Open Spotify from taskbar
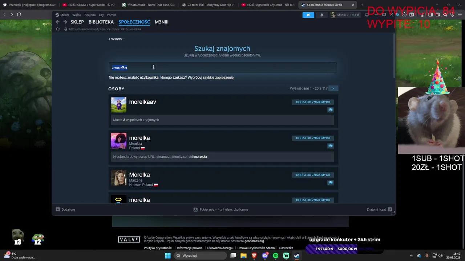Image resolution: width=465 pixels, height=261 pixels. pos(275,256)
